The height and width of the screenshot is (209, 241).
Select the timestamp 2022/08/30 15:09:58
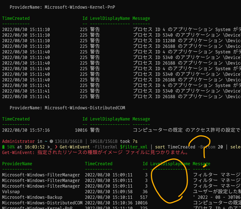click(108, 192)
